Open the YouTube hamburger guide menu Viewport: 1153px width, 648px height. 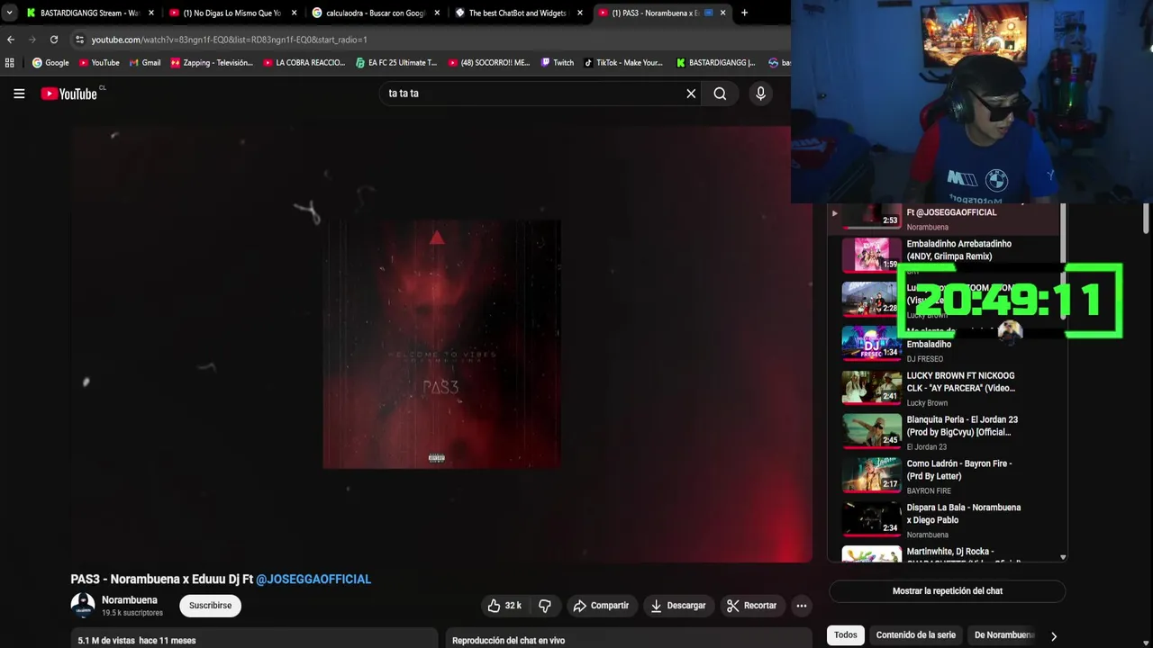(x=19, y=94)
